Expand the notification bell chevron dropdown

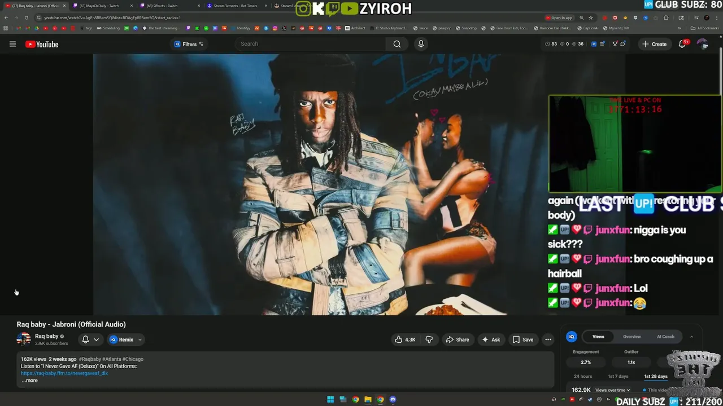click(96, 339)
